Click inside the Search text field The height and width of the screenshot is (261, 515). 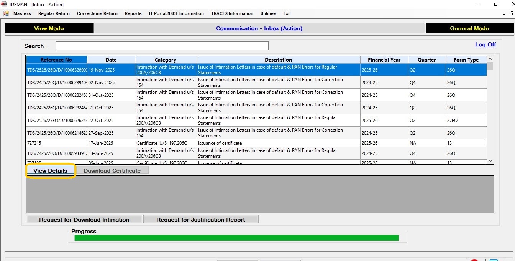point(162,46)
